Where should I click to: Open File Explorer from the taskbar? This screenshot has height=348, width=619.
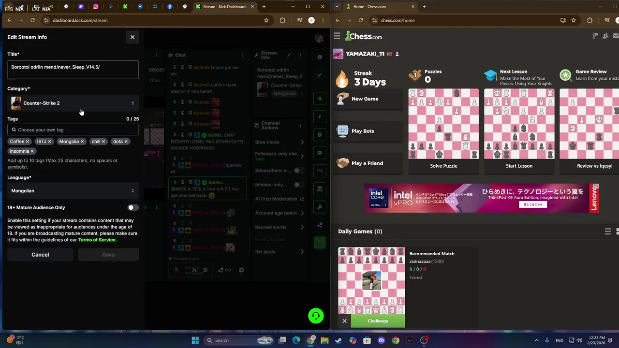[x=324, y=340]
